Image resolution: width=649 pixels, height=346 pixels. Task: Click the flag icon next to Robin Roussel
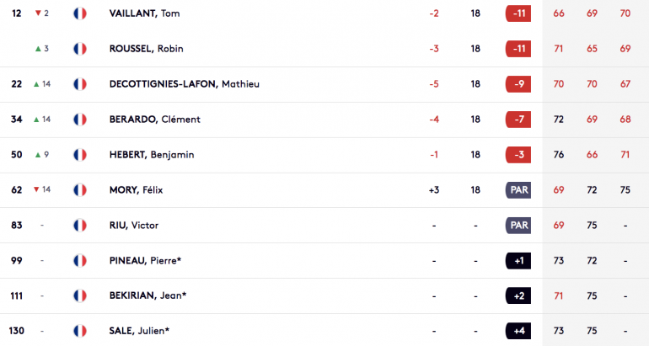[x=80, y=49]
